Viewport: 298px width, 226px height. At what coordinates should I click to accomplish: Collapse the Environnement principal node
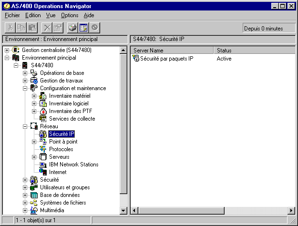[x=7, y=58]
